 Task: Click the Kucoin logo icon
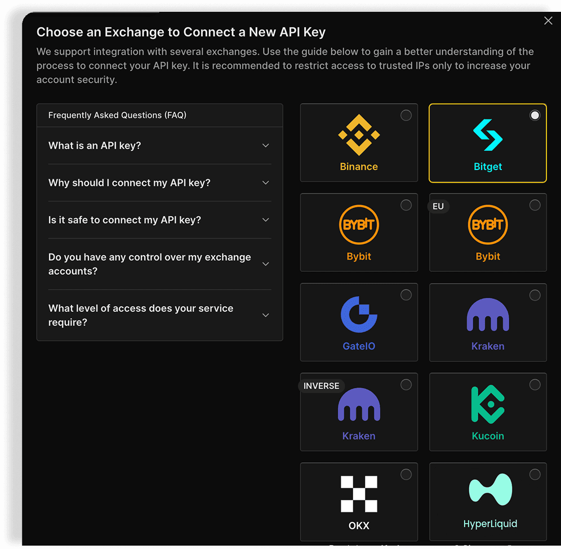click(488, 404)
